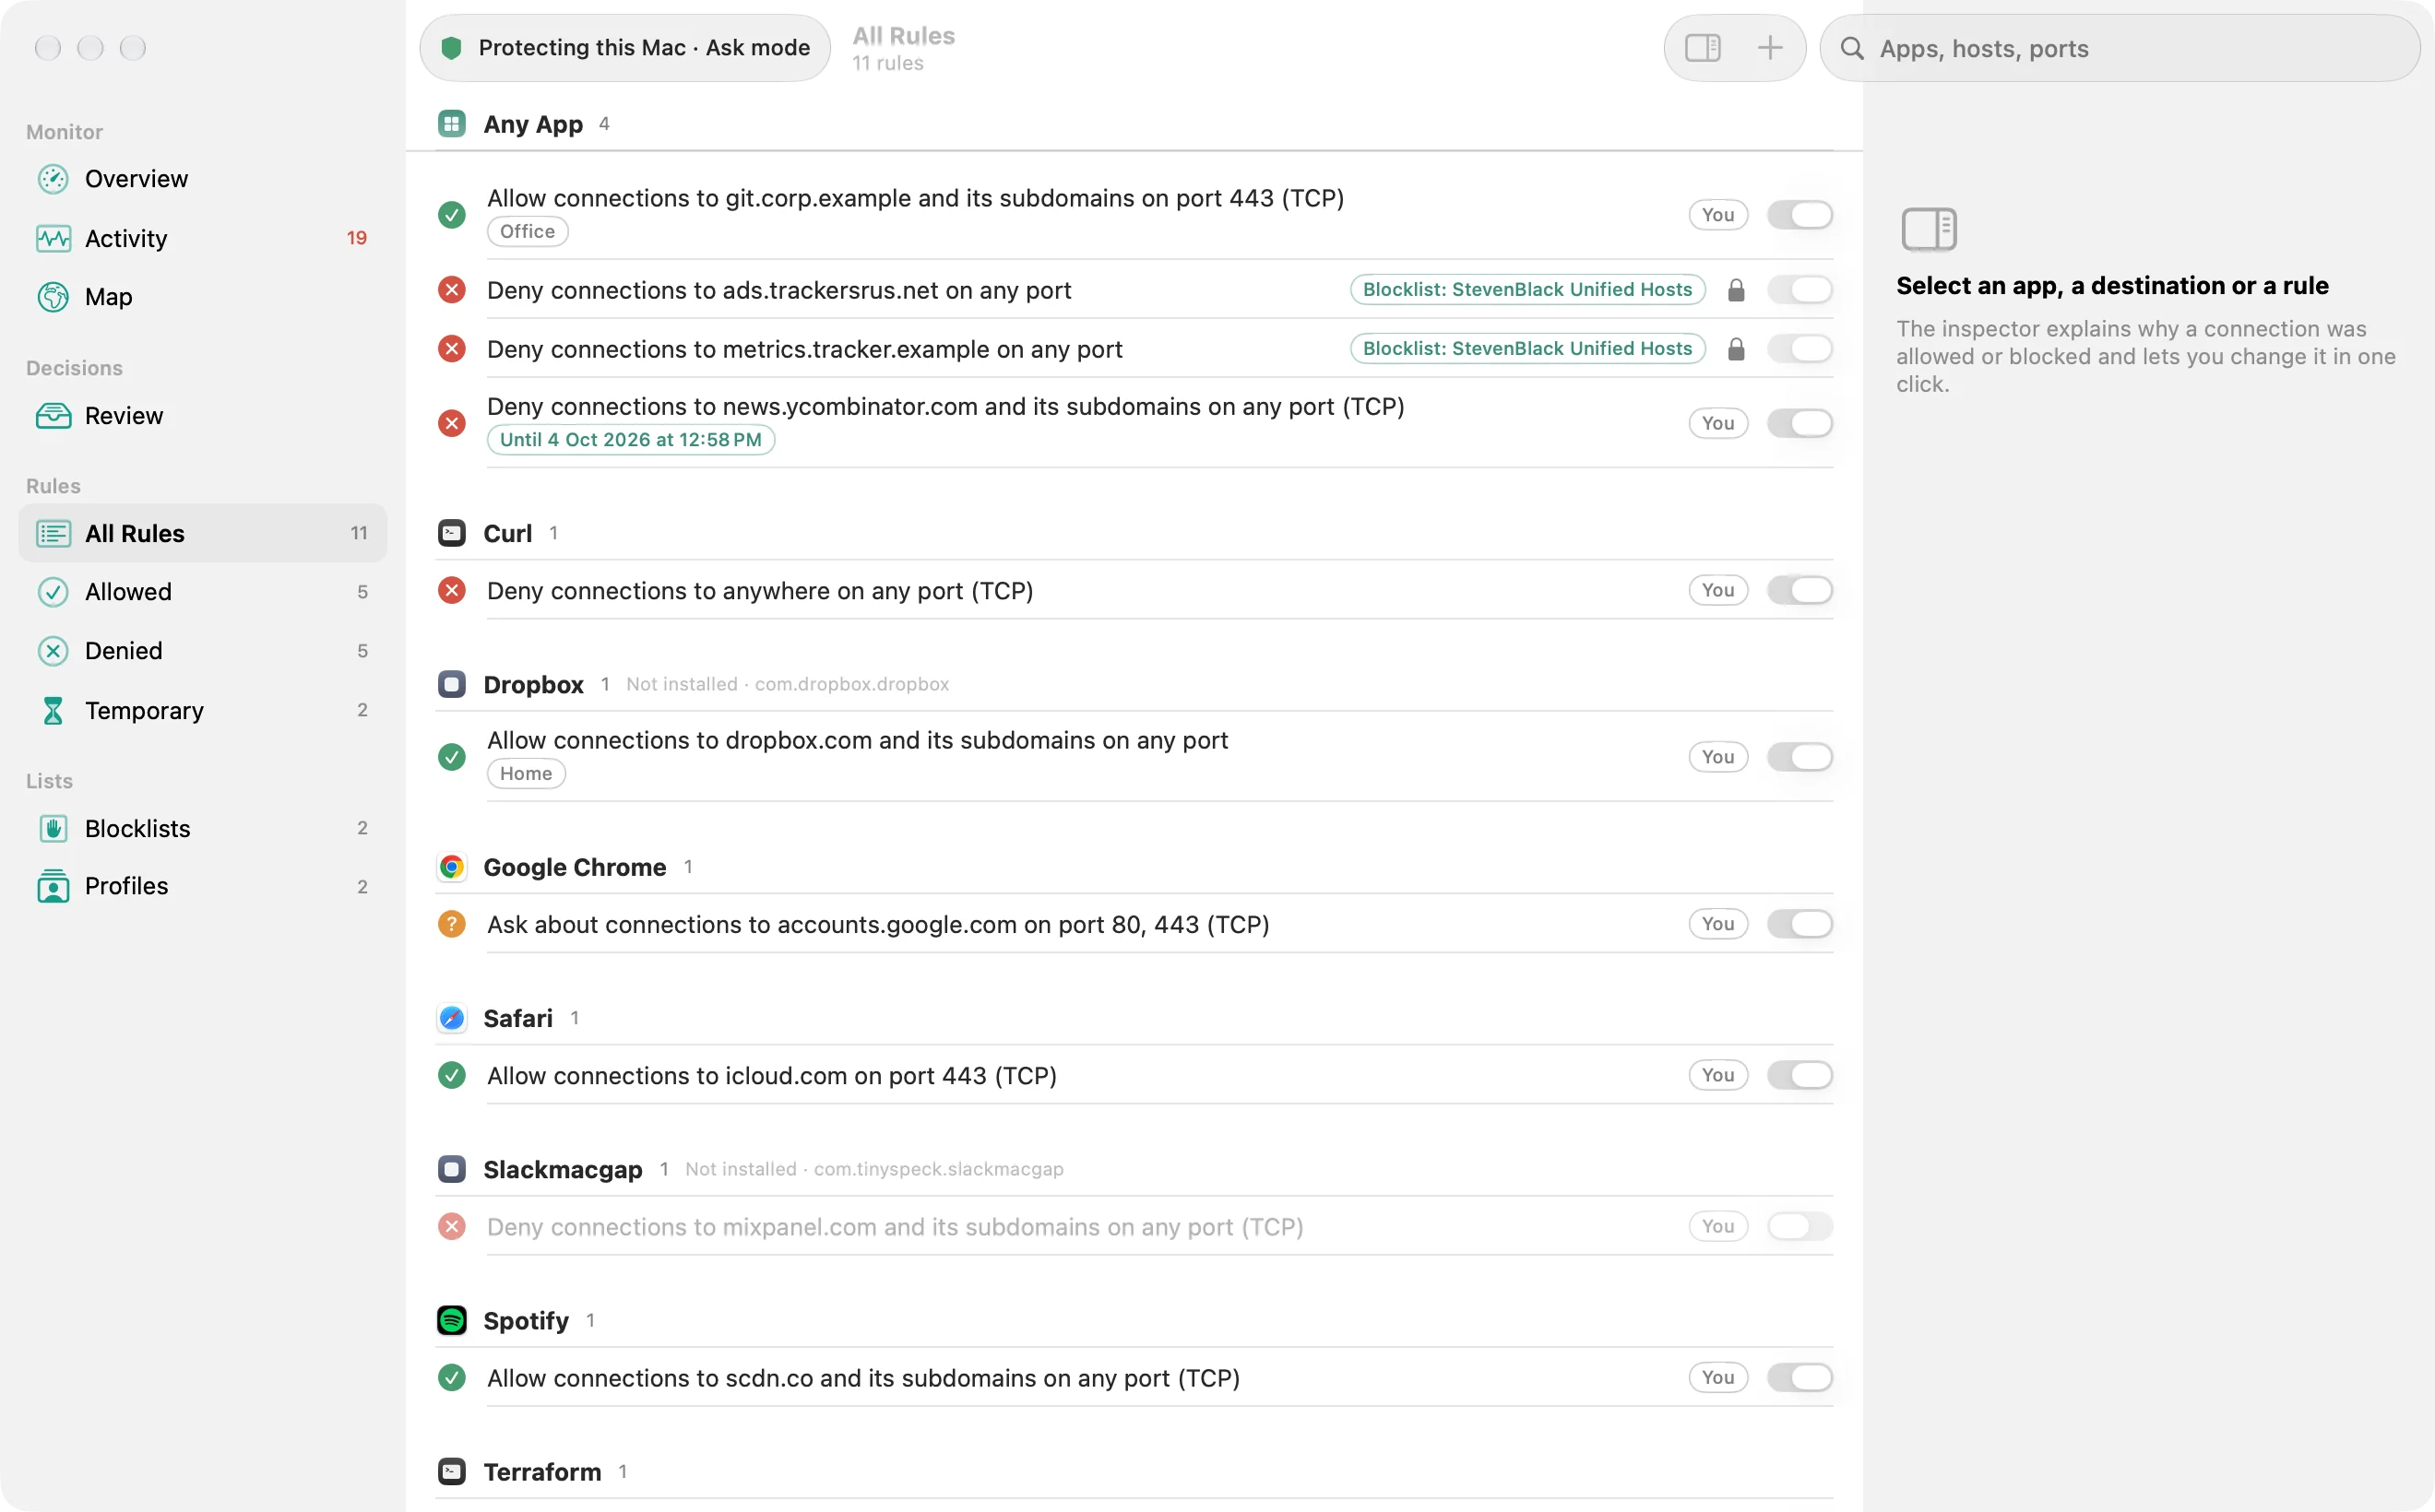Toggle the Curl deny anywhere rule switch
Viewport: 2435px width, 1512px height.
(1799, 590)
